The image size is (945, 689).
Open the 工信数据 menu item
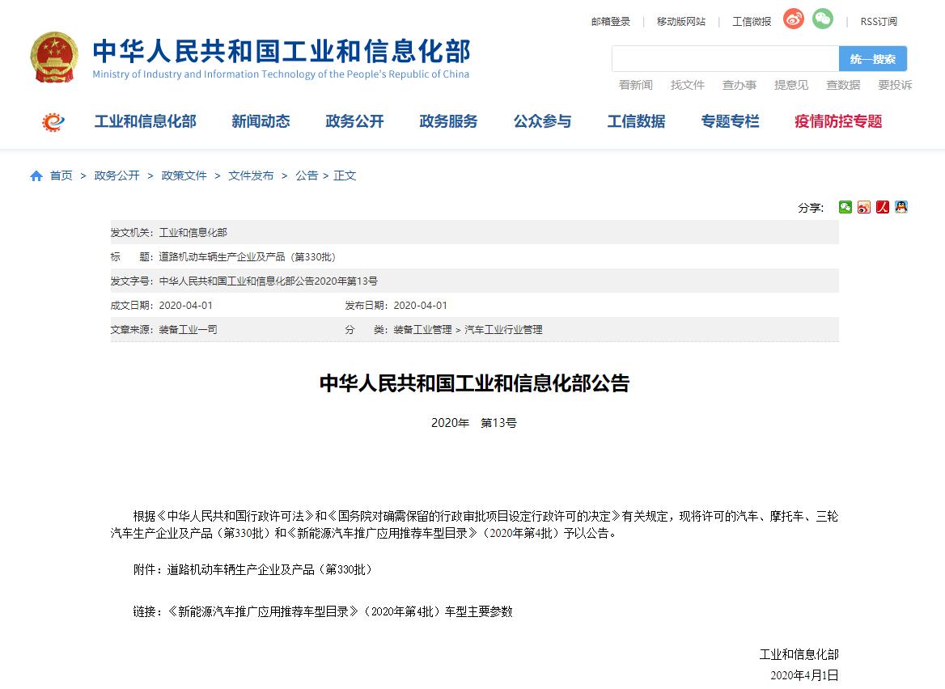point(636,122)
